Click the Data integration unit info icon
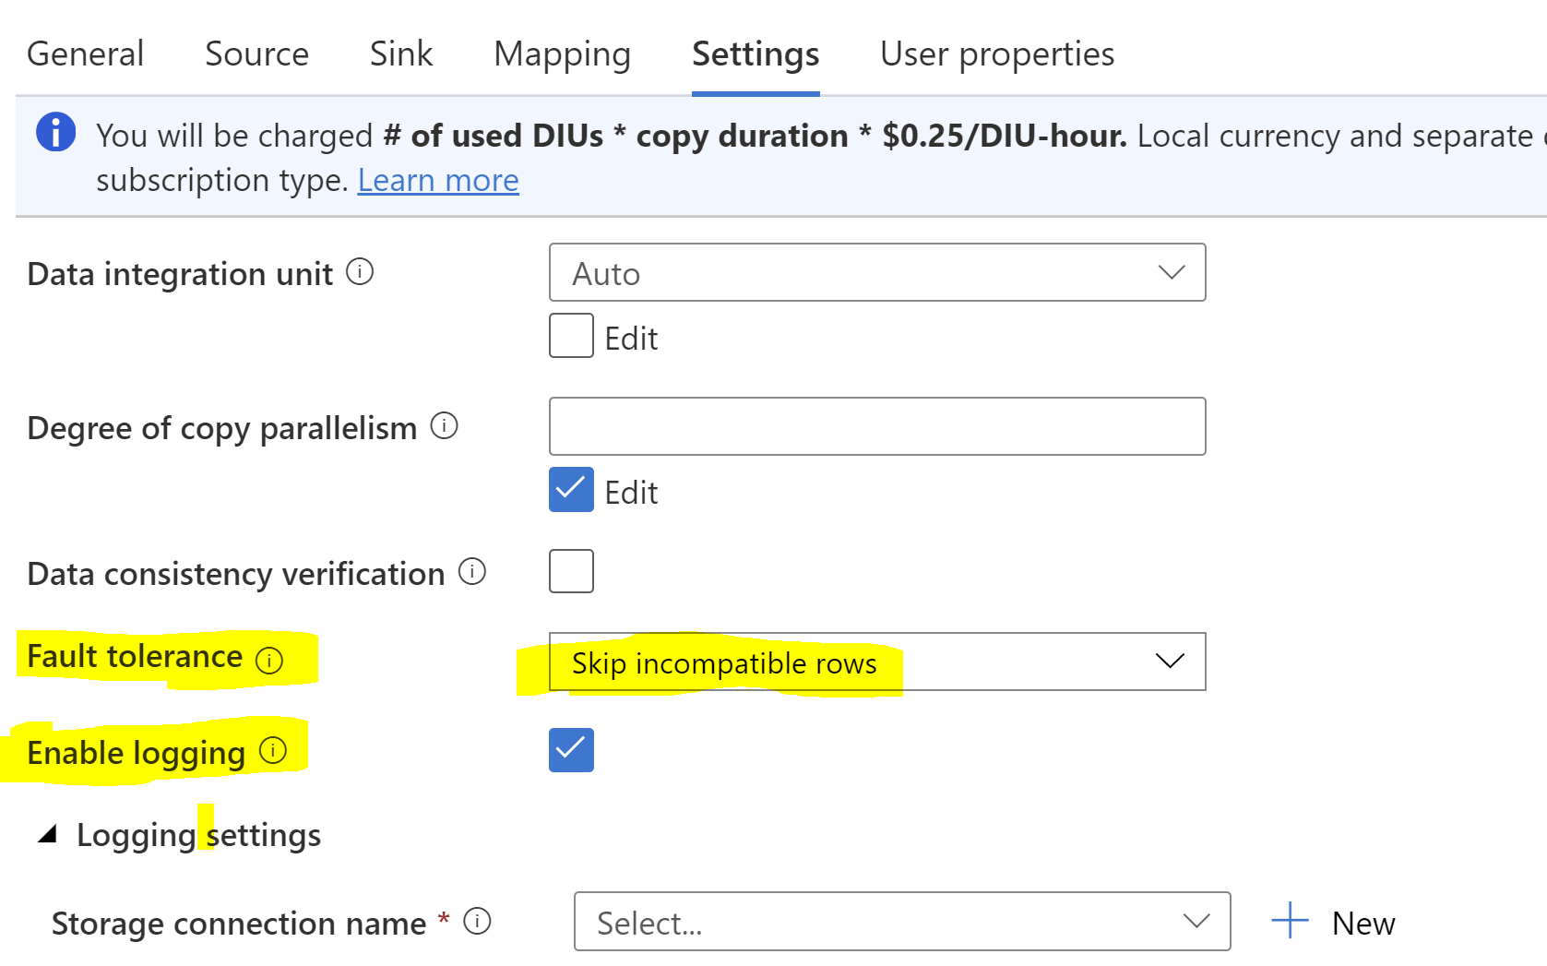The image size is (1547, 966). [363, 272]
